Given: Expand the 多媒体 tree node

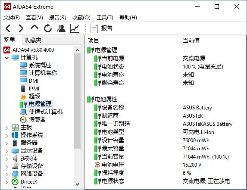Looking at the screenshot, I should coord(6,159).
